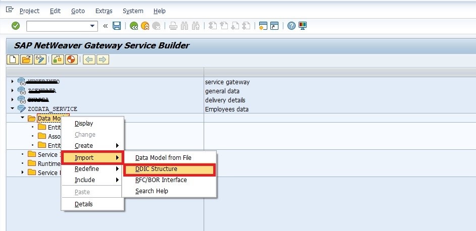Open the window menu icon beside Project
476x231 pixels.
click(10, 10)
